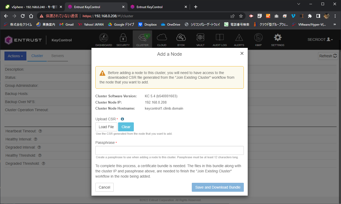Click the share page icon in address bar

click(x=233, y=16)
